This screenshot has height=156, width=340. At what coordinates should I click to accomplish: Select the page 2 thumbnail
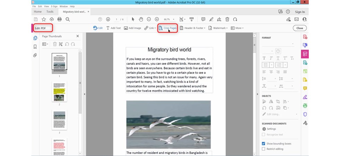tap(59, 92)
